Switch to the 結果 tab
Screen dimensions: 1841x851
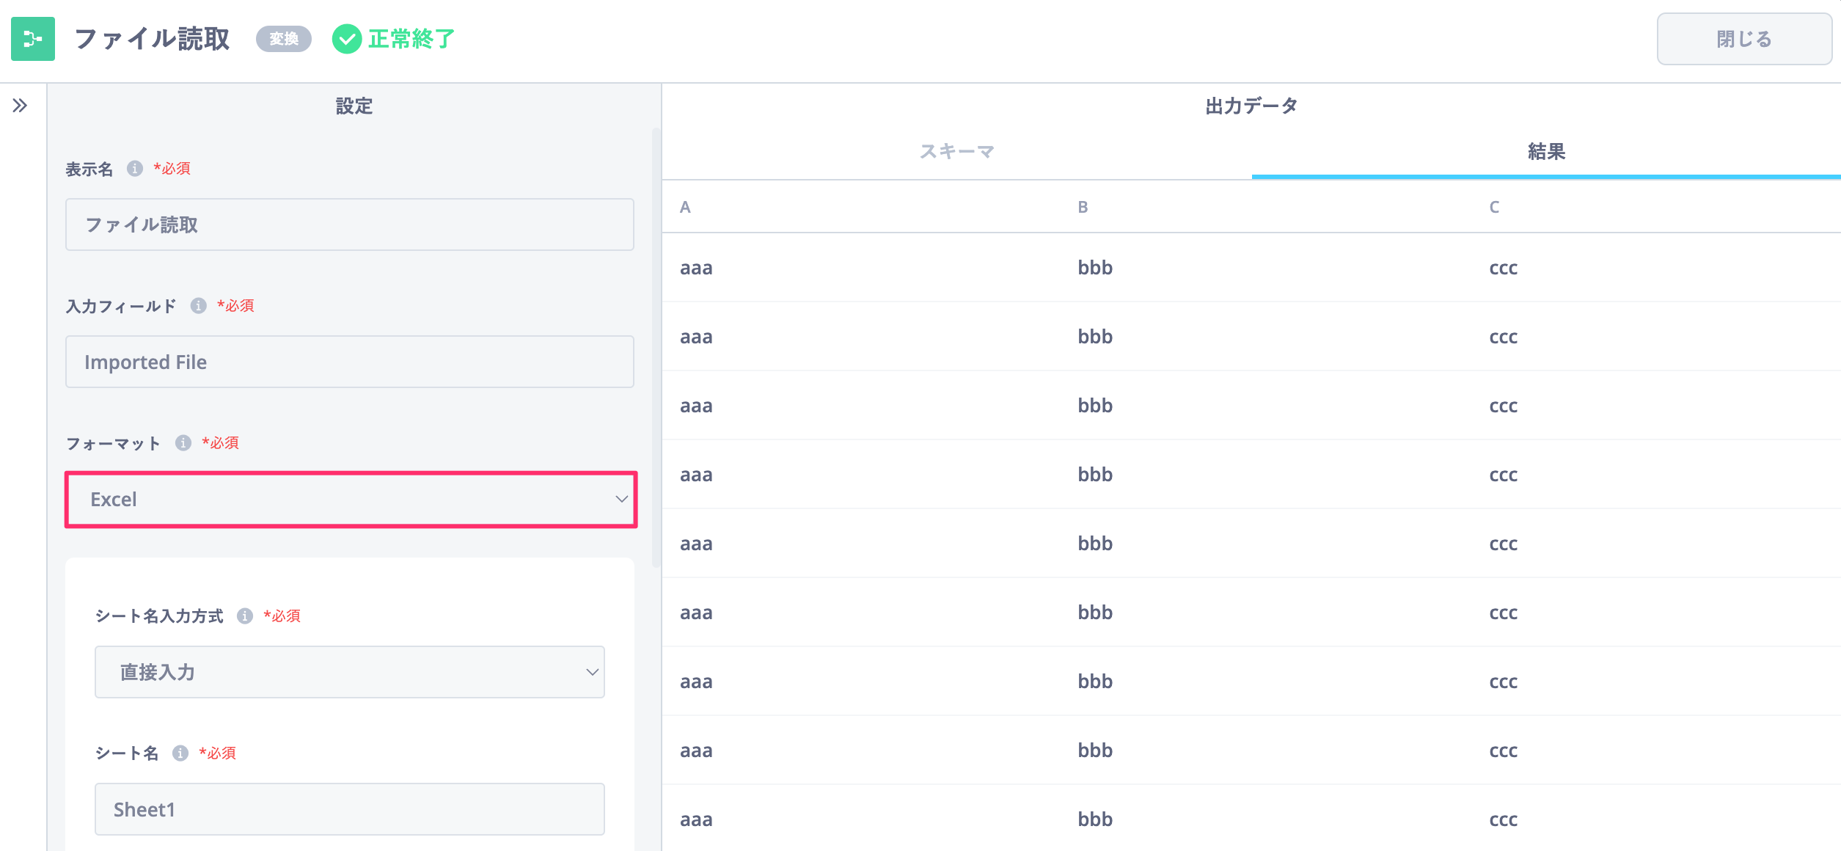click(x=1546, y=152)
